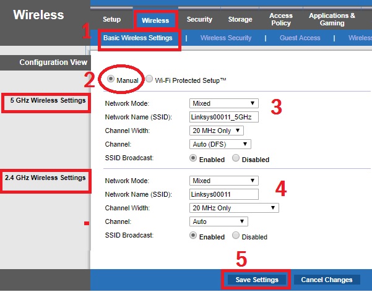The height and width of the screenshot is (292, 372).
Task: Disable SSID Broadcast for 5 GHz
Action: click(236, 158)
